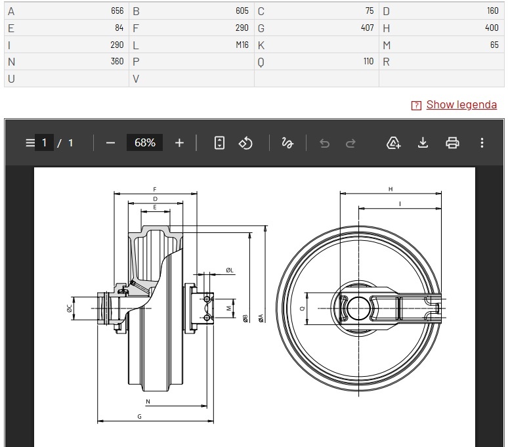Zoom out with the minus button
Image resolution: width=508 pixels, height=447 pixels.
[110, 142]
